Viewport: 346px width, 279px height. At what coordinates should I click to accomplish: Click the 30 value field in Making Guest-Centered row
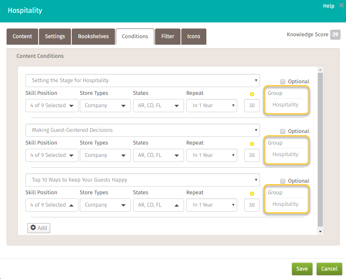[252, 155]
